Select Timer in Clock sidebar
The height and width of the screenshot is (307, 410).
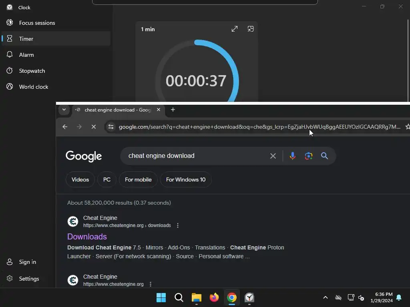click(56, 39)
